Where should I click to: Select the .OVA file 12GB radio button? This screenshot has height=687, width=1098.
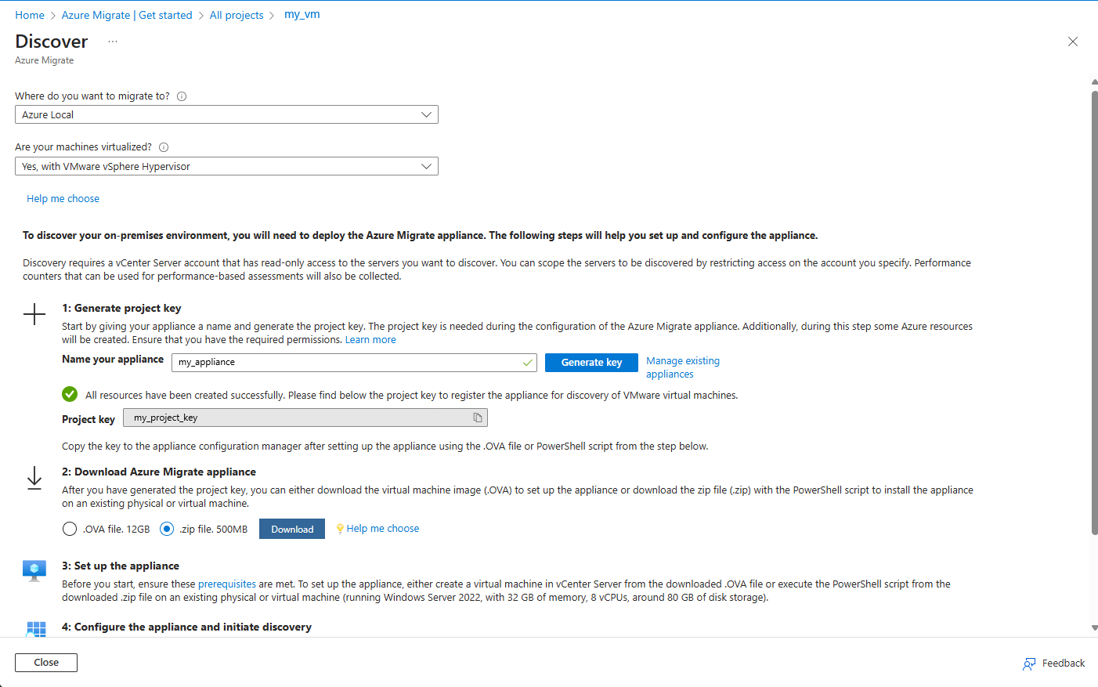(69, 529)
